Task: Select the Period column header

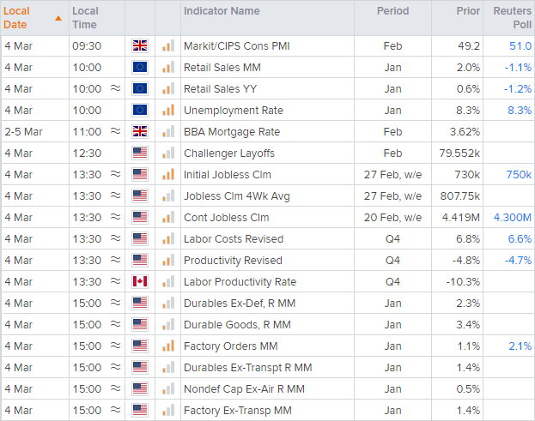Action: 393,11
